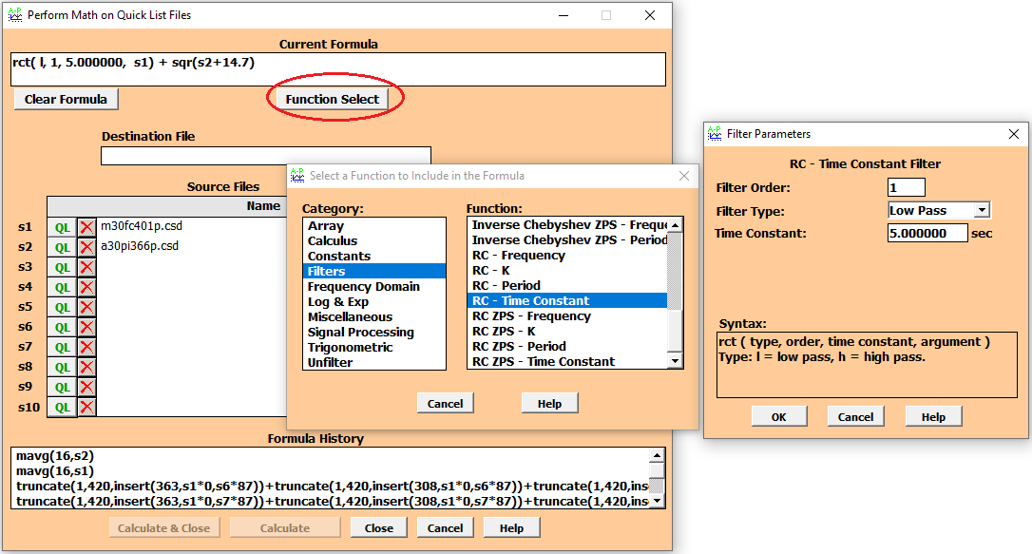Click the Destination File input field
This screenshot has height=554, width=1032.
pyautogui.click(x=266, y=155)
